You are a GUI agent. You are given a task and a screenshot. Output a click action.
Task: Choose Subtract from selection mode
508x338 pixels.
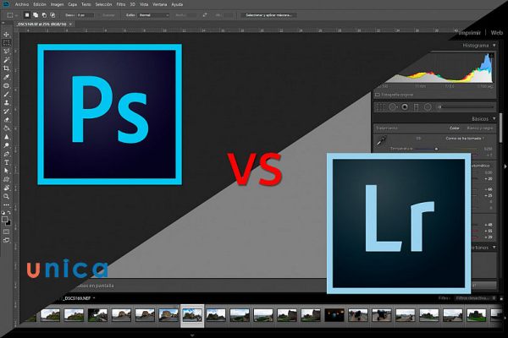[44, 15]
